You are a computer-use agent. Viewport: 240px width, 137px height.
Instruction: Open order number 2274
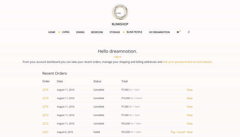click(45, 98)
